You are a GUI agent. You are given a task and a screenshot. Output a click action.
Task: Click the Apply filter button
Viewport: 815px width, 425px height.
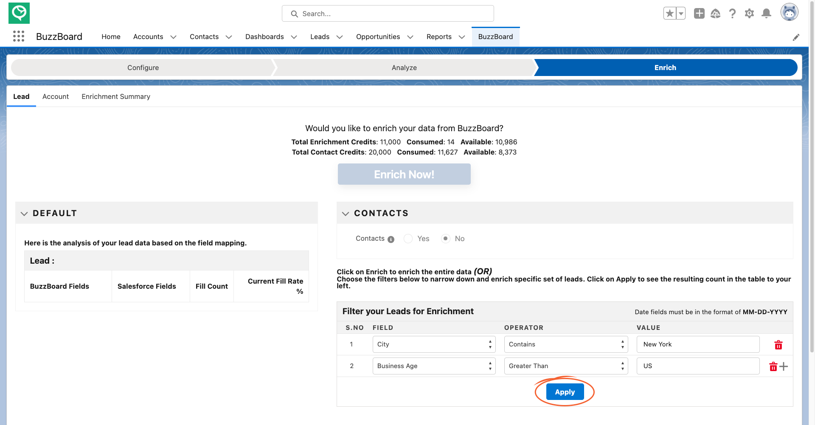[565, 392]
